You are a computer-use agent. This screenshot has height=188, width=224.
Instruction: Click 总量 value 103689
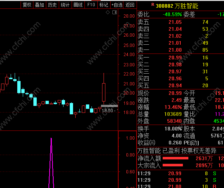click(x=173, y=114)
